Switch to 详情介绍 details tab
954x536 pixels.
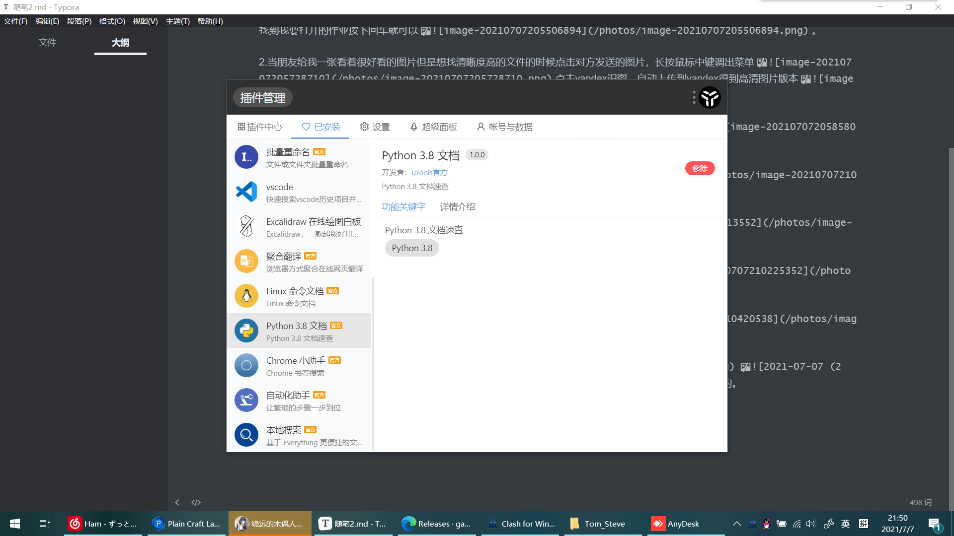coord(457,207)
